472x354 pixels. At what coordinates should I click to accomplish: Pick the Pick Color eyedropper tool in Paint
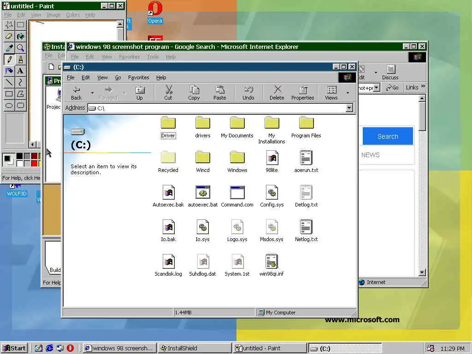9,48
